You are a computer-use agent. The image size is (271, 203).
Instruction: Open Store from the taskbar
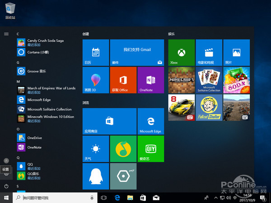tap(143, 198)
